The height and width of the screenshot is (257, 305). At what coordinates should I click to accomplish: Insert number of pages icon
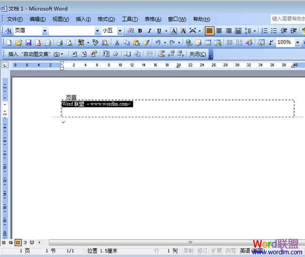pyautogui.click(x=84, y=54)
